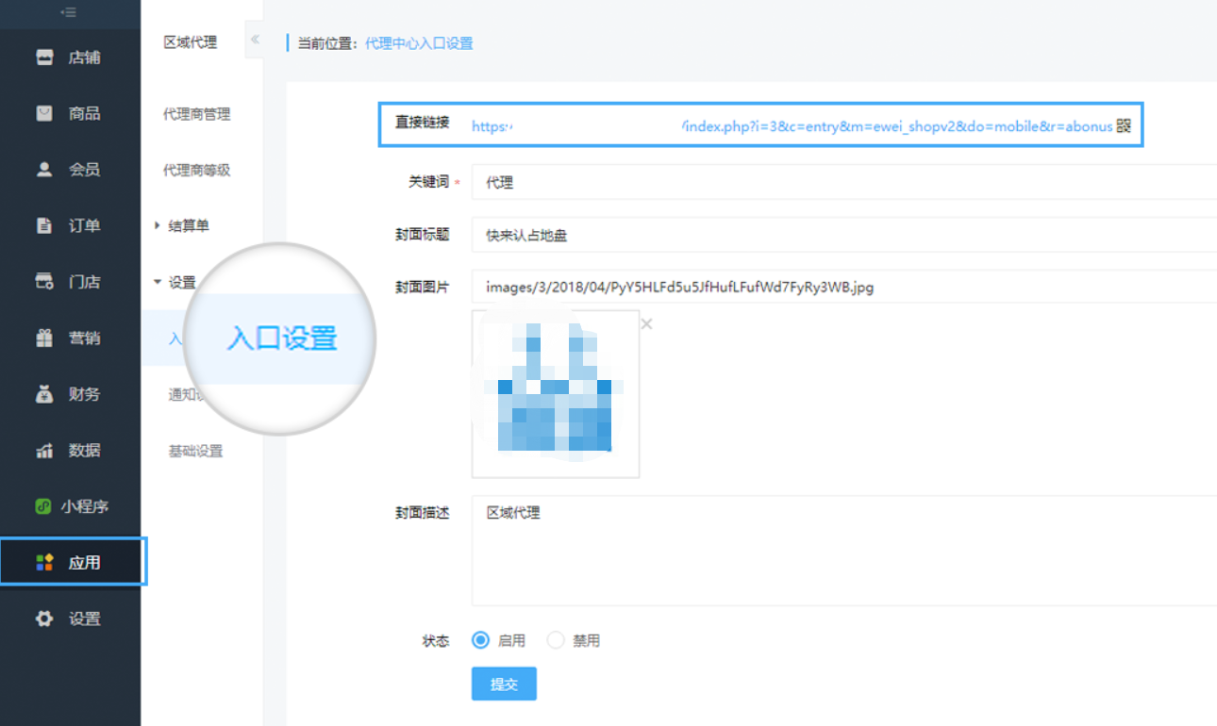Image resolution: width=1217 pixels, height=726 pixels.
Task: Click the 会员 members person icon
Action: click(44, 170)
